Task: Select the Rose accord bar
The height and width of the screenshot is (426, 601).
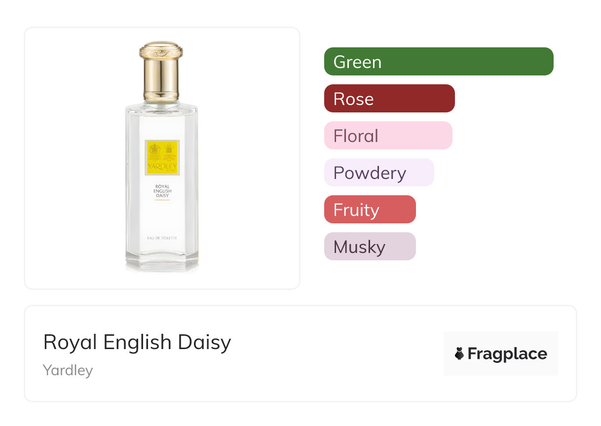Action: pyautogui.click(x=389, y=99)
